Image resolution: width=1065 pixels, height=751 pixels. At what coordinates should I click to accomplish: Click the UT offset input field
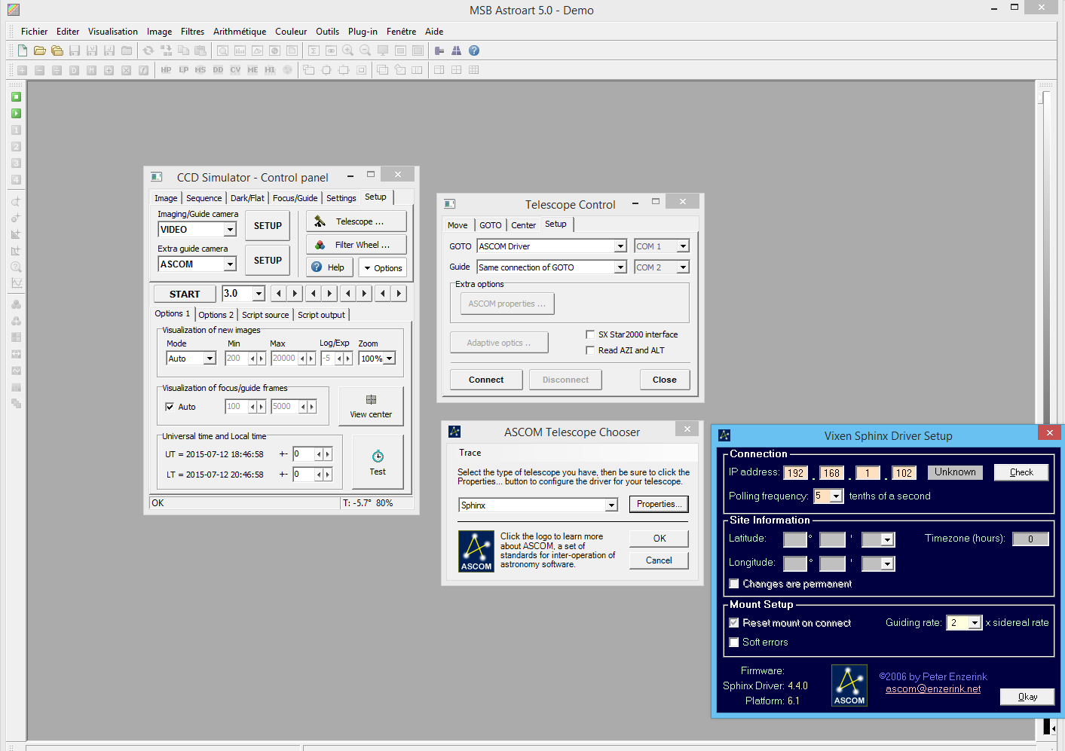(x=303, y=454)
